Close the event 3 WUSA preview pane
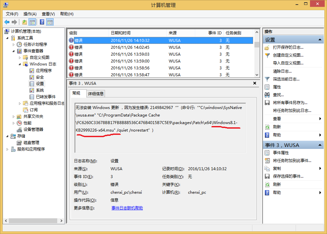 coord(255,83)
